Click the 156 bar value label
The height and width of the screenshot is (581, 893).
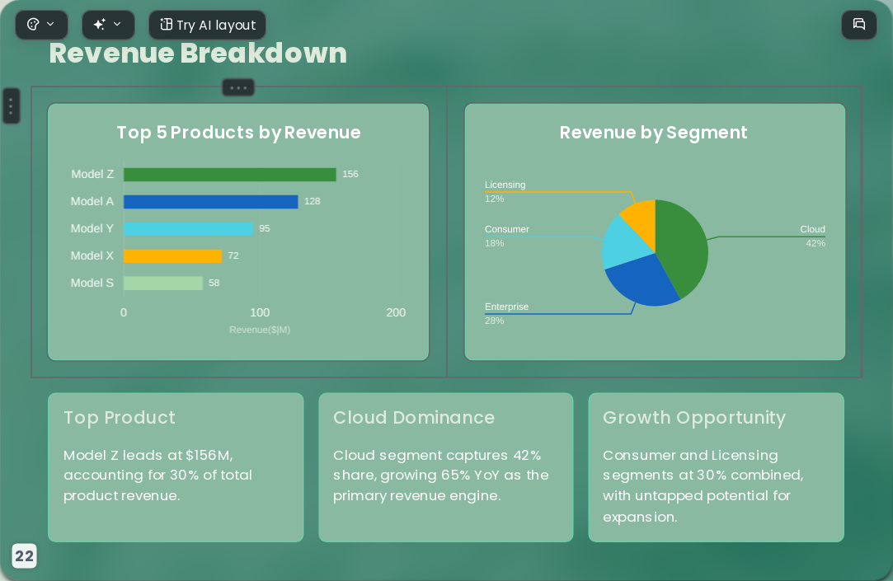pos(350,174)
